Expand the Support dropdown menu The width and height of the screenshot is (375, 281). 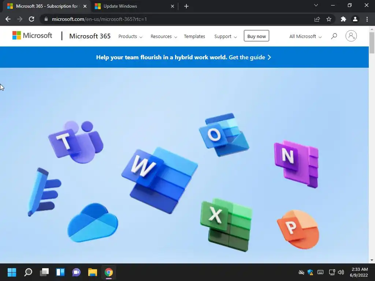pos(226,37)
